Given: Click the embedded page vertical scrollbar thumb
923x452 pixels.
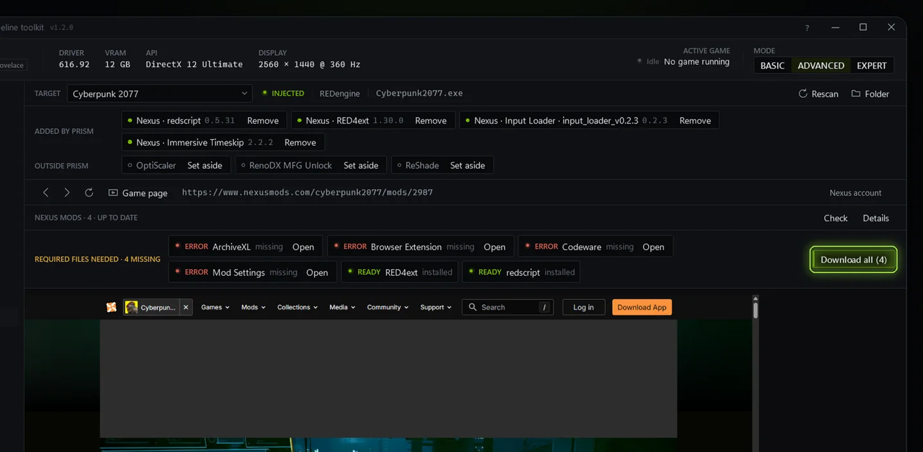Looking at the screenshot, I should (756, 310).
